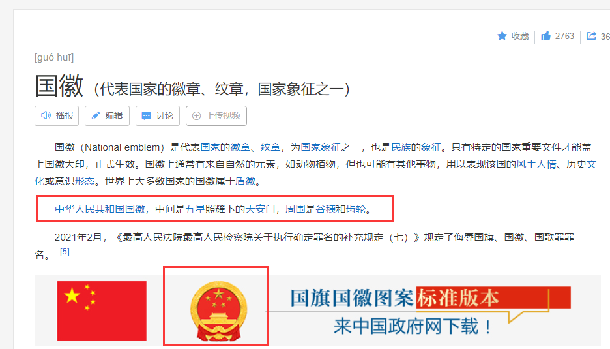Click the 播报 speaker button
Image resolution: width=610 pixels, height=349 pixels.
point(57,115)
